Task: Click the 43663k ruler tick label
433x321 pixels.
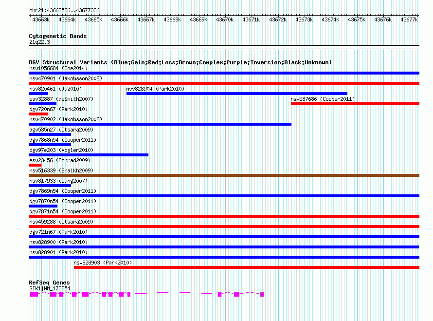Action: point(41,19)
